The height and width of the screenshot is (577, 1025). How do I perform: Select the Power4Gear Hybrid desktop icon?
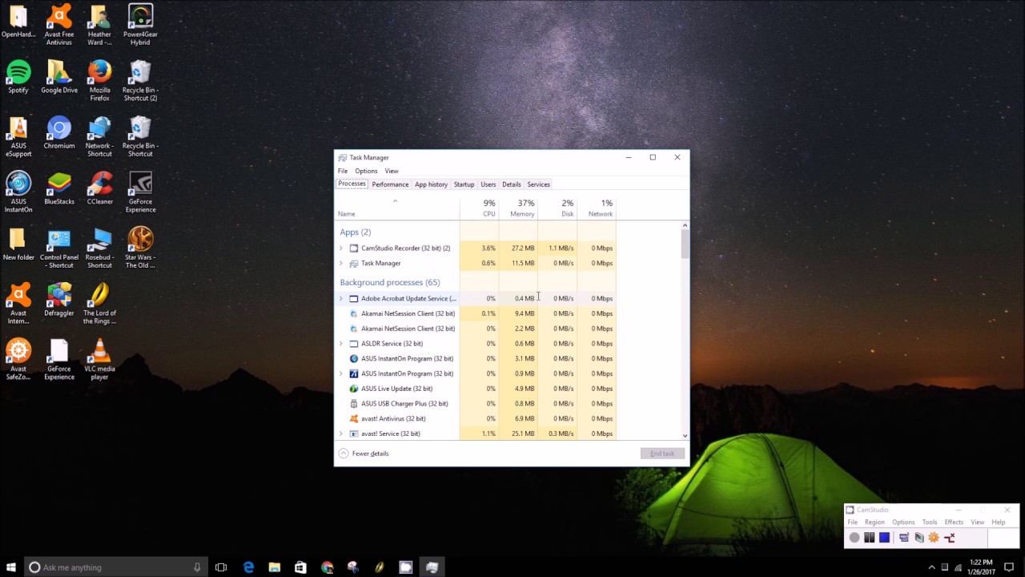[x=140, y=25]
